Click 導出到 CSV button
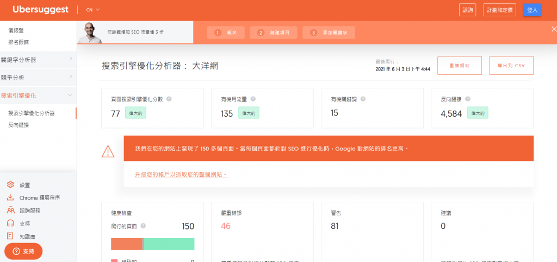557x262 pixels. 511,66
